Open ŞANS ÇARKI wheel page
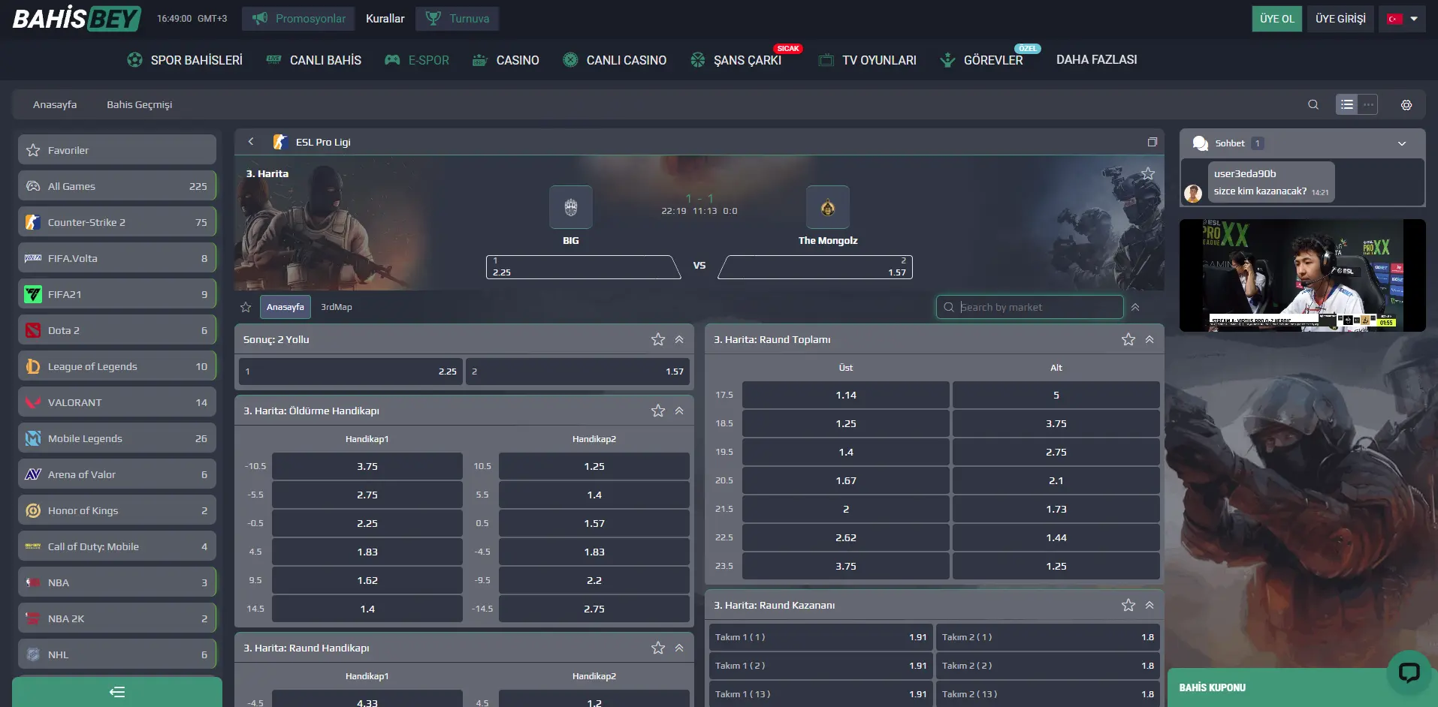 click(736, 60)
